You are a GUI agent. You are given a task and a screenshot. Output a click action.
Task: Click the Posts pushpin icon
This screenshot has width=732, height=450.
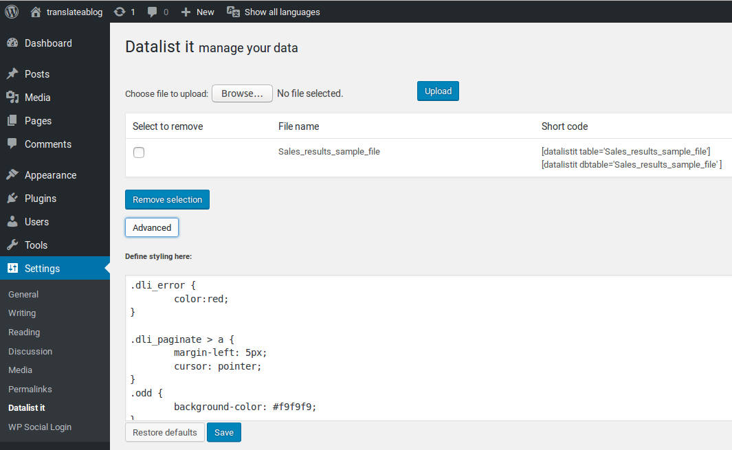point(12,74)
